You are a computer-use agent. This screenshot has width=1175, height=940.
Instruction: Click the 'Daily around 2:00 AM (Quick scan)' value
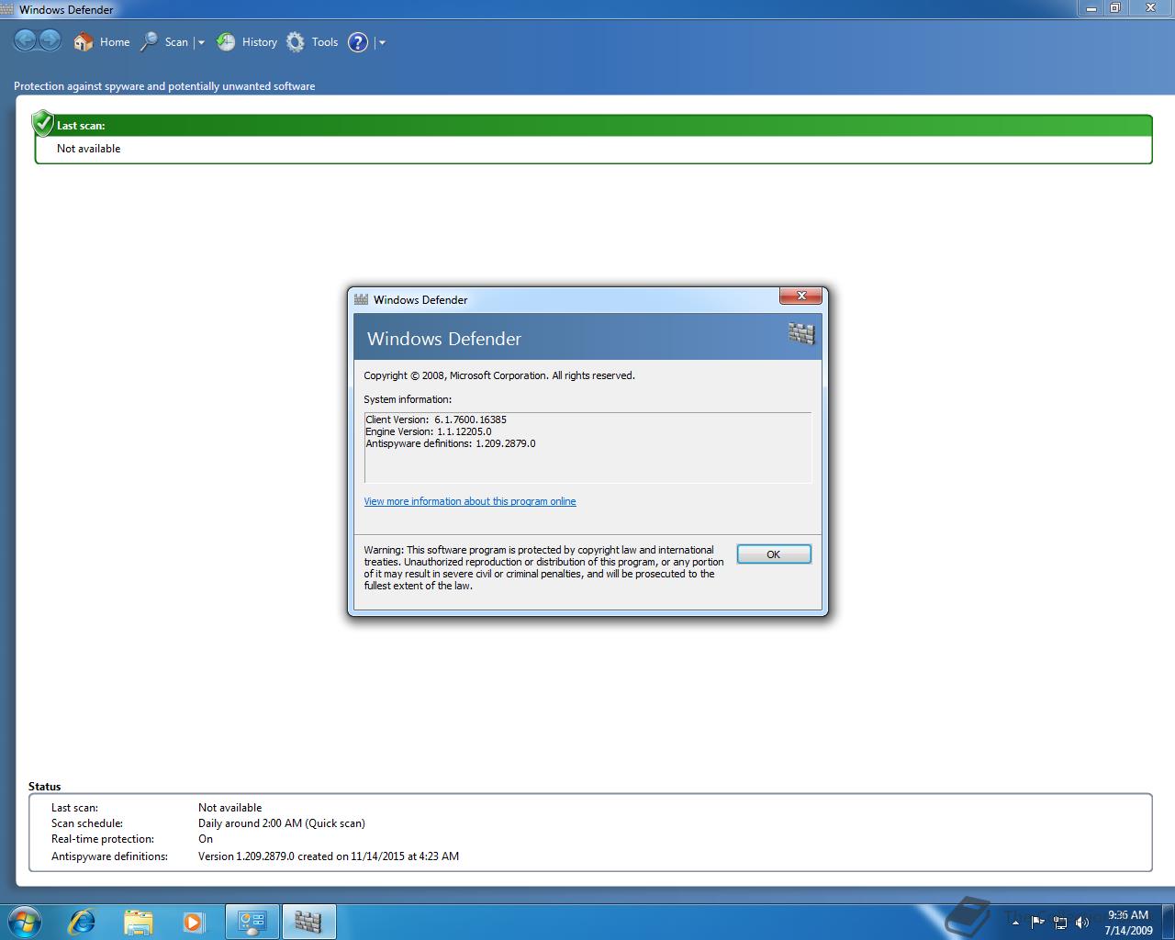[x=282, y=823]
